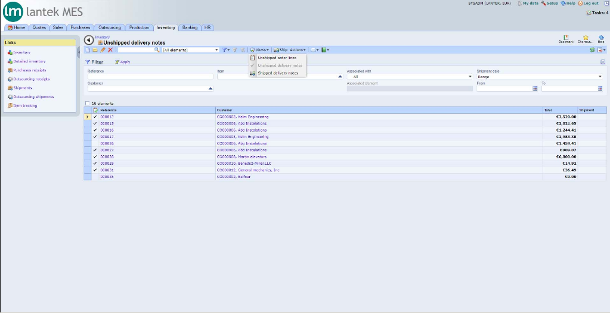Image resolution: width=610 pixels, height=313 pixels.
Task: Edit the selected element with the pencil icon
Action: [103, 50]
